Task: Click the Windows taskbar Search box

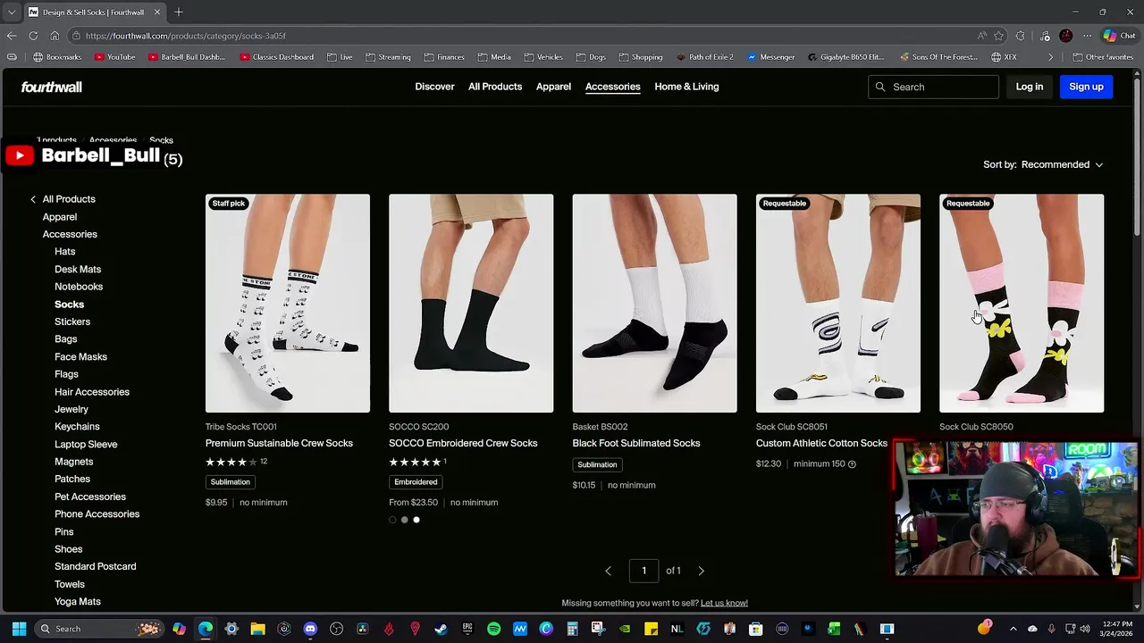Action: pos(100,629)
